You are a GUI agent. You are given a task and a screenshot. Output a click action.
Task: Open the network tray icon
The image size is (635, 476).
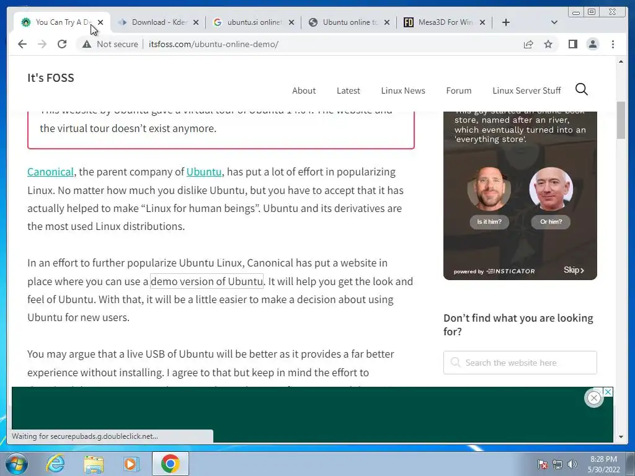tap(557, 464)
